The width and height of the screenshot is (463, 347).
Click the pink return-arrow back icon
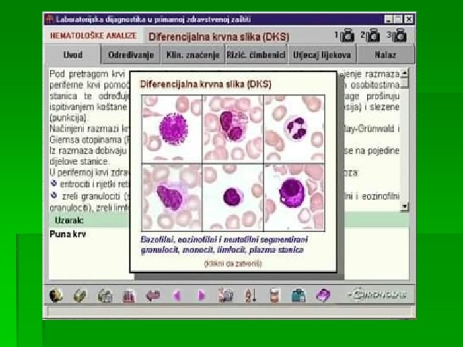[152, 295]
